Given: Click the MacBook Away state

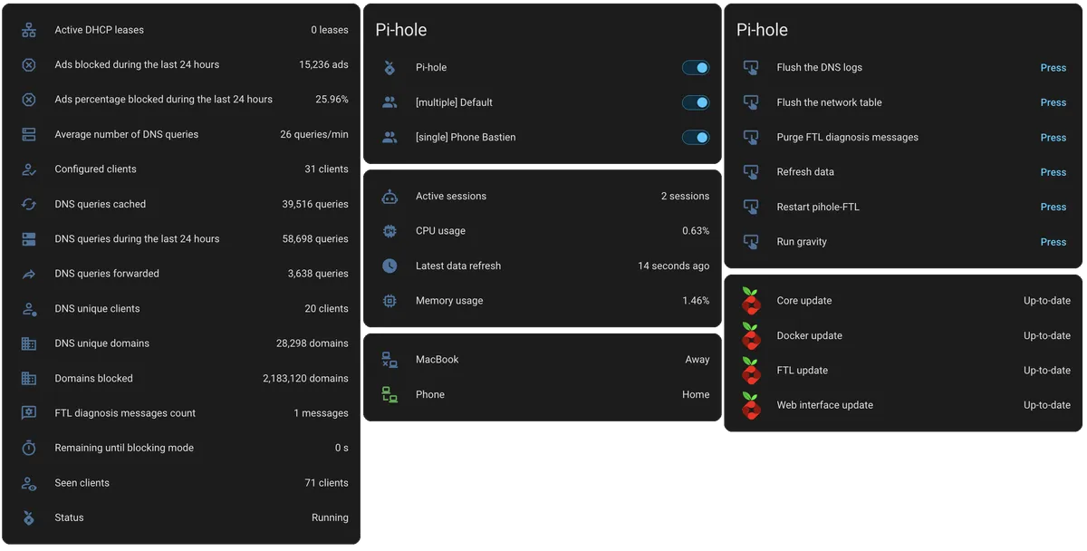Looking at the screenshot, I should (697, 360).
